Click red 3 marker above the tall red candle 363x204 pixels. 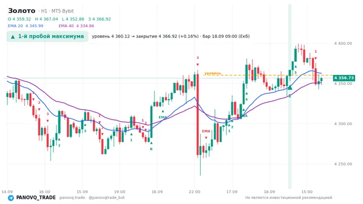pyautogui.click(x=197, y=58)
